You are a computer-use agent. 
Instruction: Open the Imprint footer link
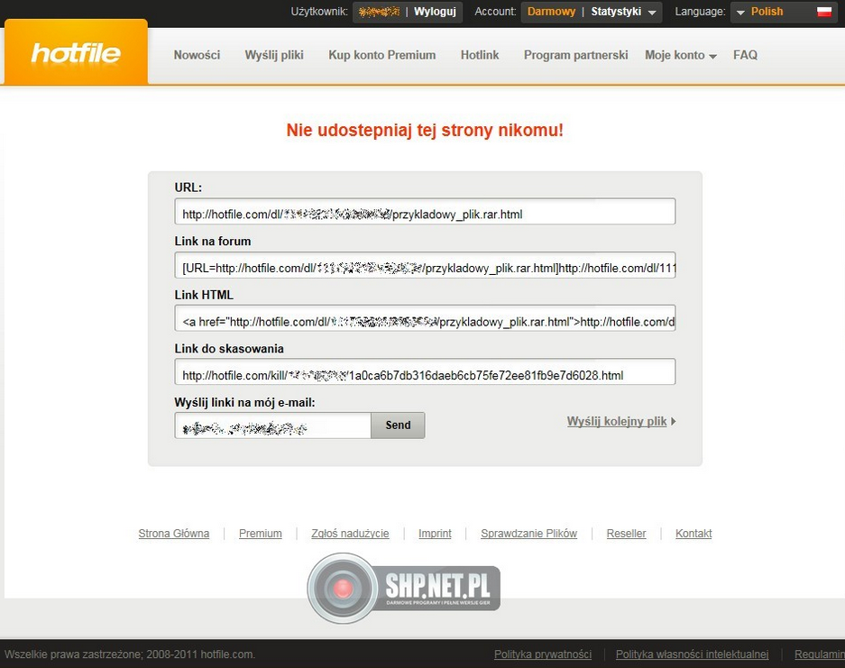[435, 534]
